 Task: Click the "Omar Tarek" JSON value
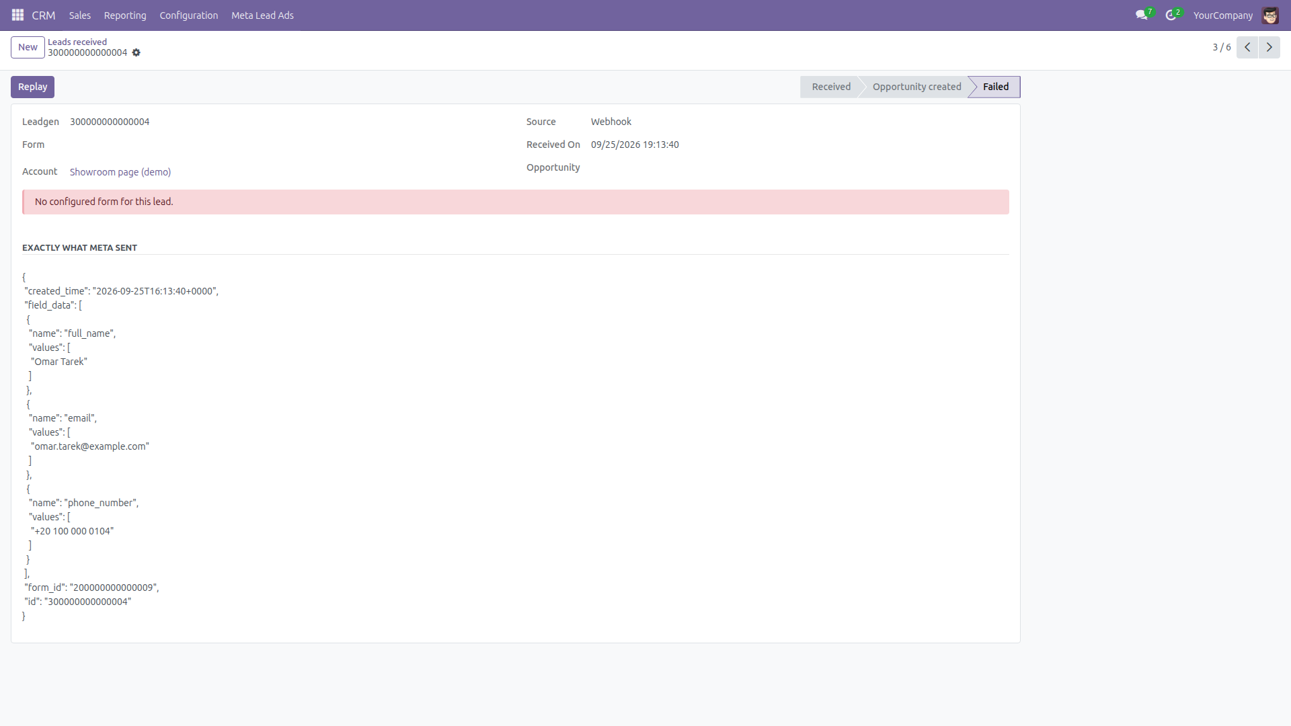[59, 362]
